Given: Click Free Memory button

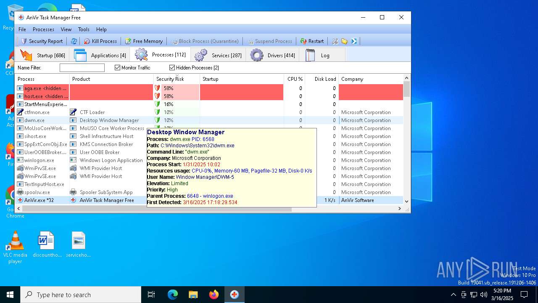Looking at the screenshot, I should [x=143, y=41].
